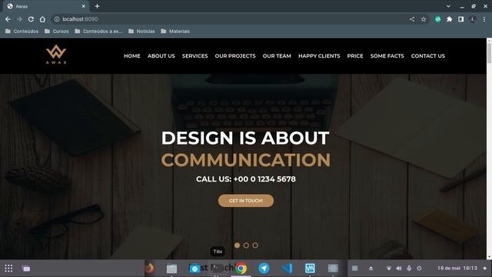Open the HAPPY CLIENTS nav item
The height and width of the screenshot is (277, 492).
(x=319, y=56)
